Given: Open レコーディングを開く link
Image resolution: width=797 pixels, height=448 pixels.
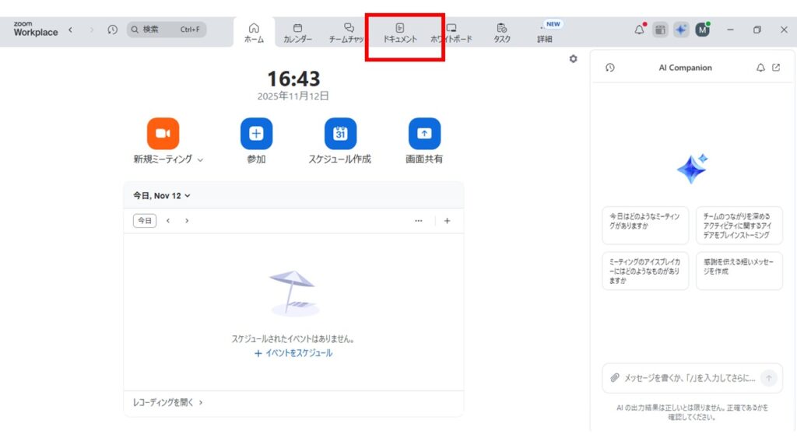Looking at the screenshot, I should 167,403.
